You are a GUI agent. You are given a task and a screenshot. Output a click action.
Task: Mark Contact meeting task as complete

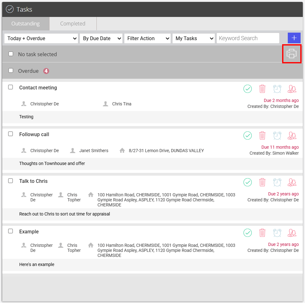pos(248,89)
